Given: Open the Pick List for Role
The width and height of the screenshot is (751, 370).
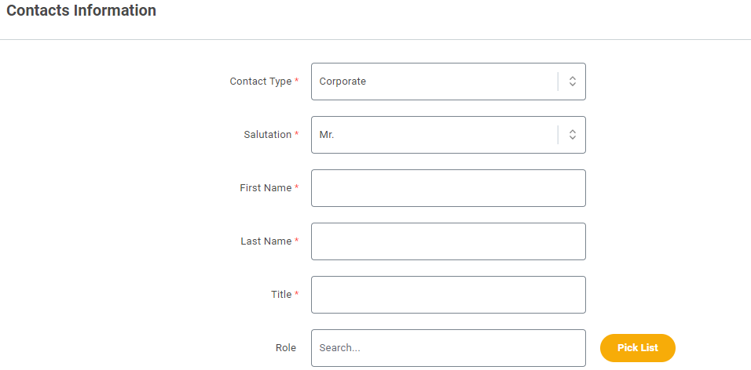Looking at the screenshot, I should tap(638, 348).
